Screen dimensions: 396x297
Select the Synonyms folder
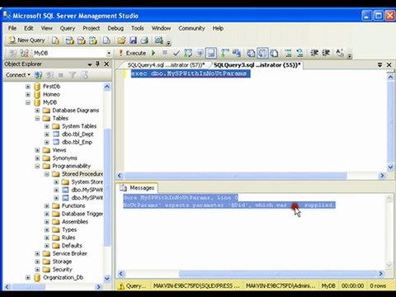65,158
